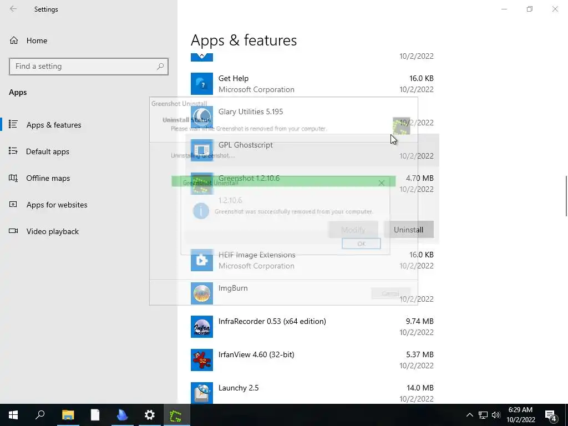This screenshot has height=426, width=568.
Task: Click the Uninstall button for Greenshot
Action: pyautogui.click(x=408, y=230)
